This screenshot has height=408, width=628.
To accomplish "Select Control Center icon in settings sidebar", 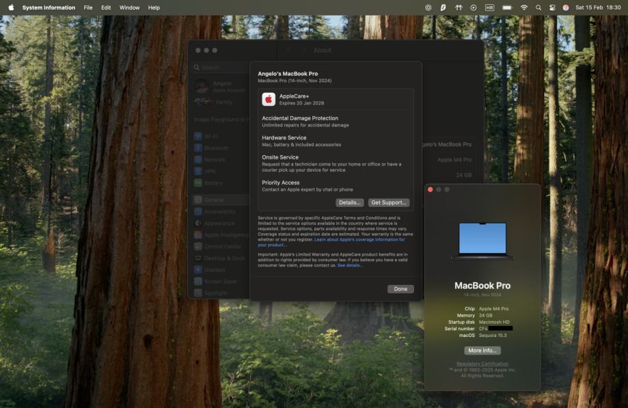I will coord(198,247).
